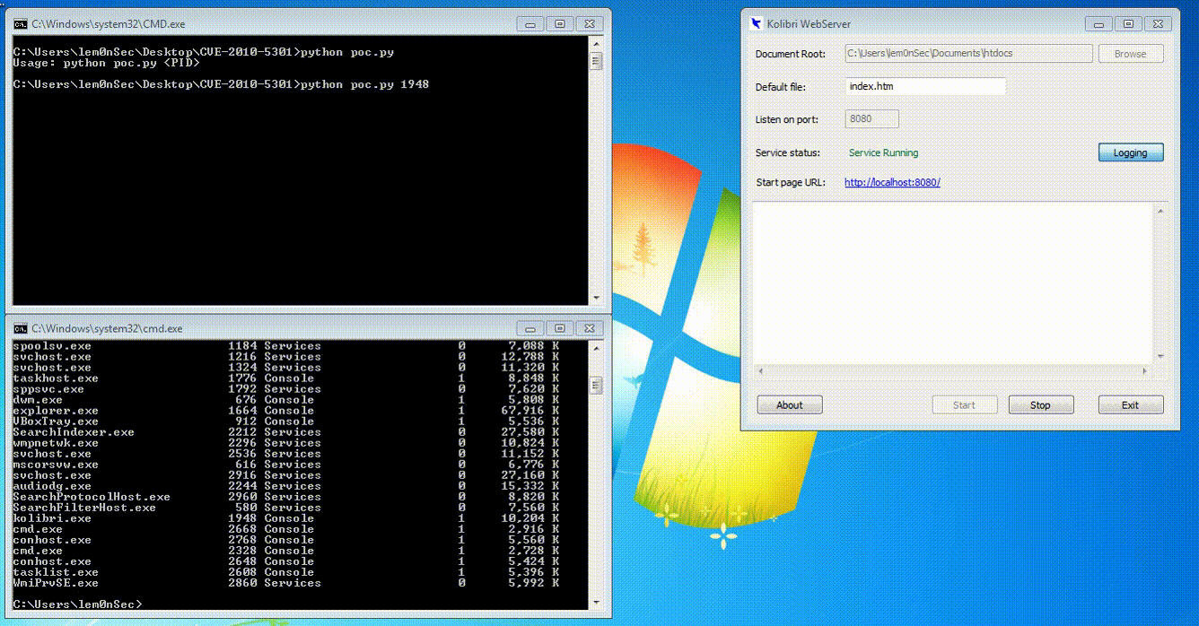
Task: Click the Exit button in Kolibri WebServer
Action: [1131, 405]
